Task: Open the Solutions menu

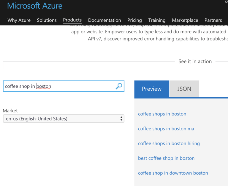Action: 47,20
